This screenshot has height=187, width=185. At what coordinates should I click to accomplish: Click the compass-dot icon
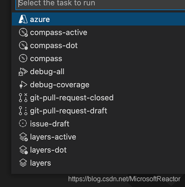(23, 45)
